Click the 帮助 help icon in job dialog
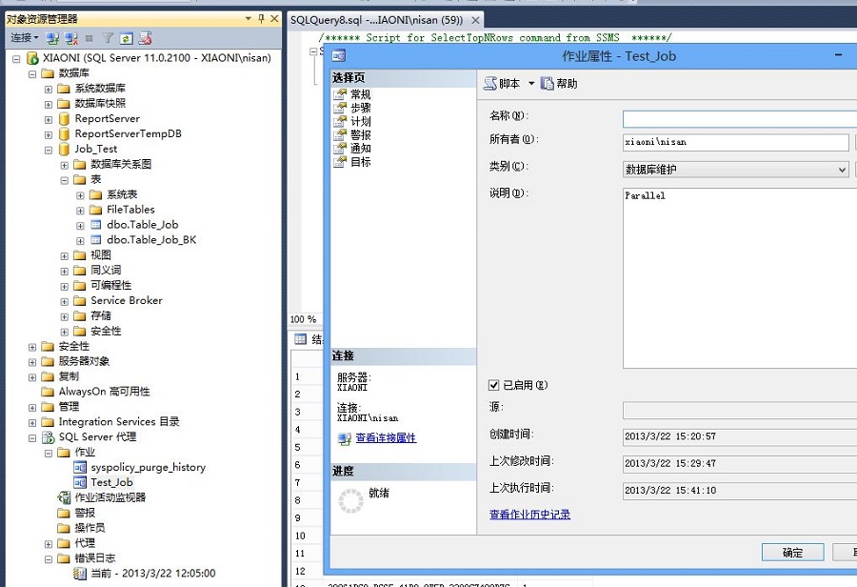857x587 pixels. click(x=548, y=84)
